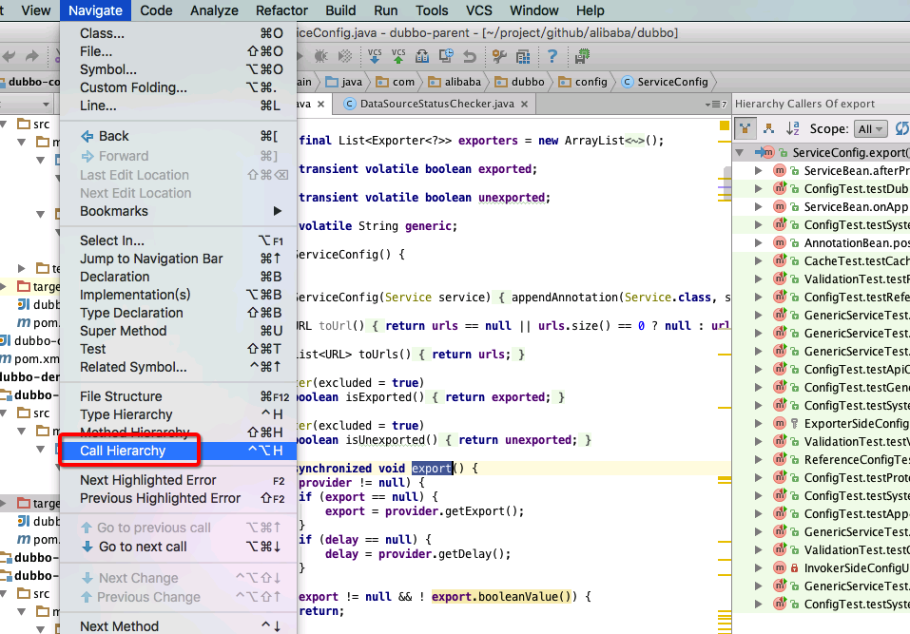The width and height of the screenshot is (910, 634).
Task: Click com breadcrumb in navigation bar
Action: coord(396,82)
